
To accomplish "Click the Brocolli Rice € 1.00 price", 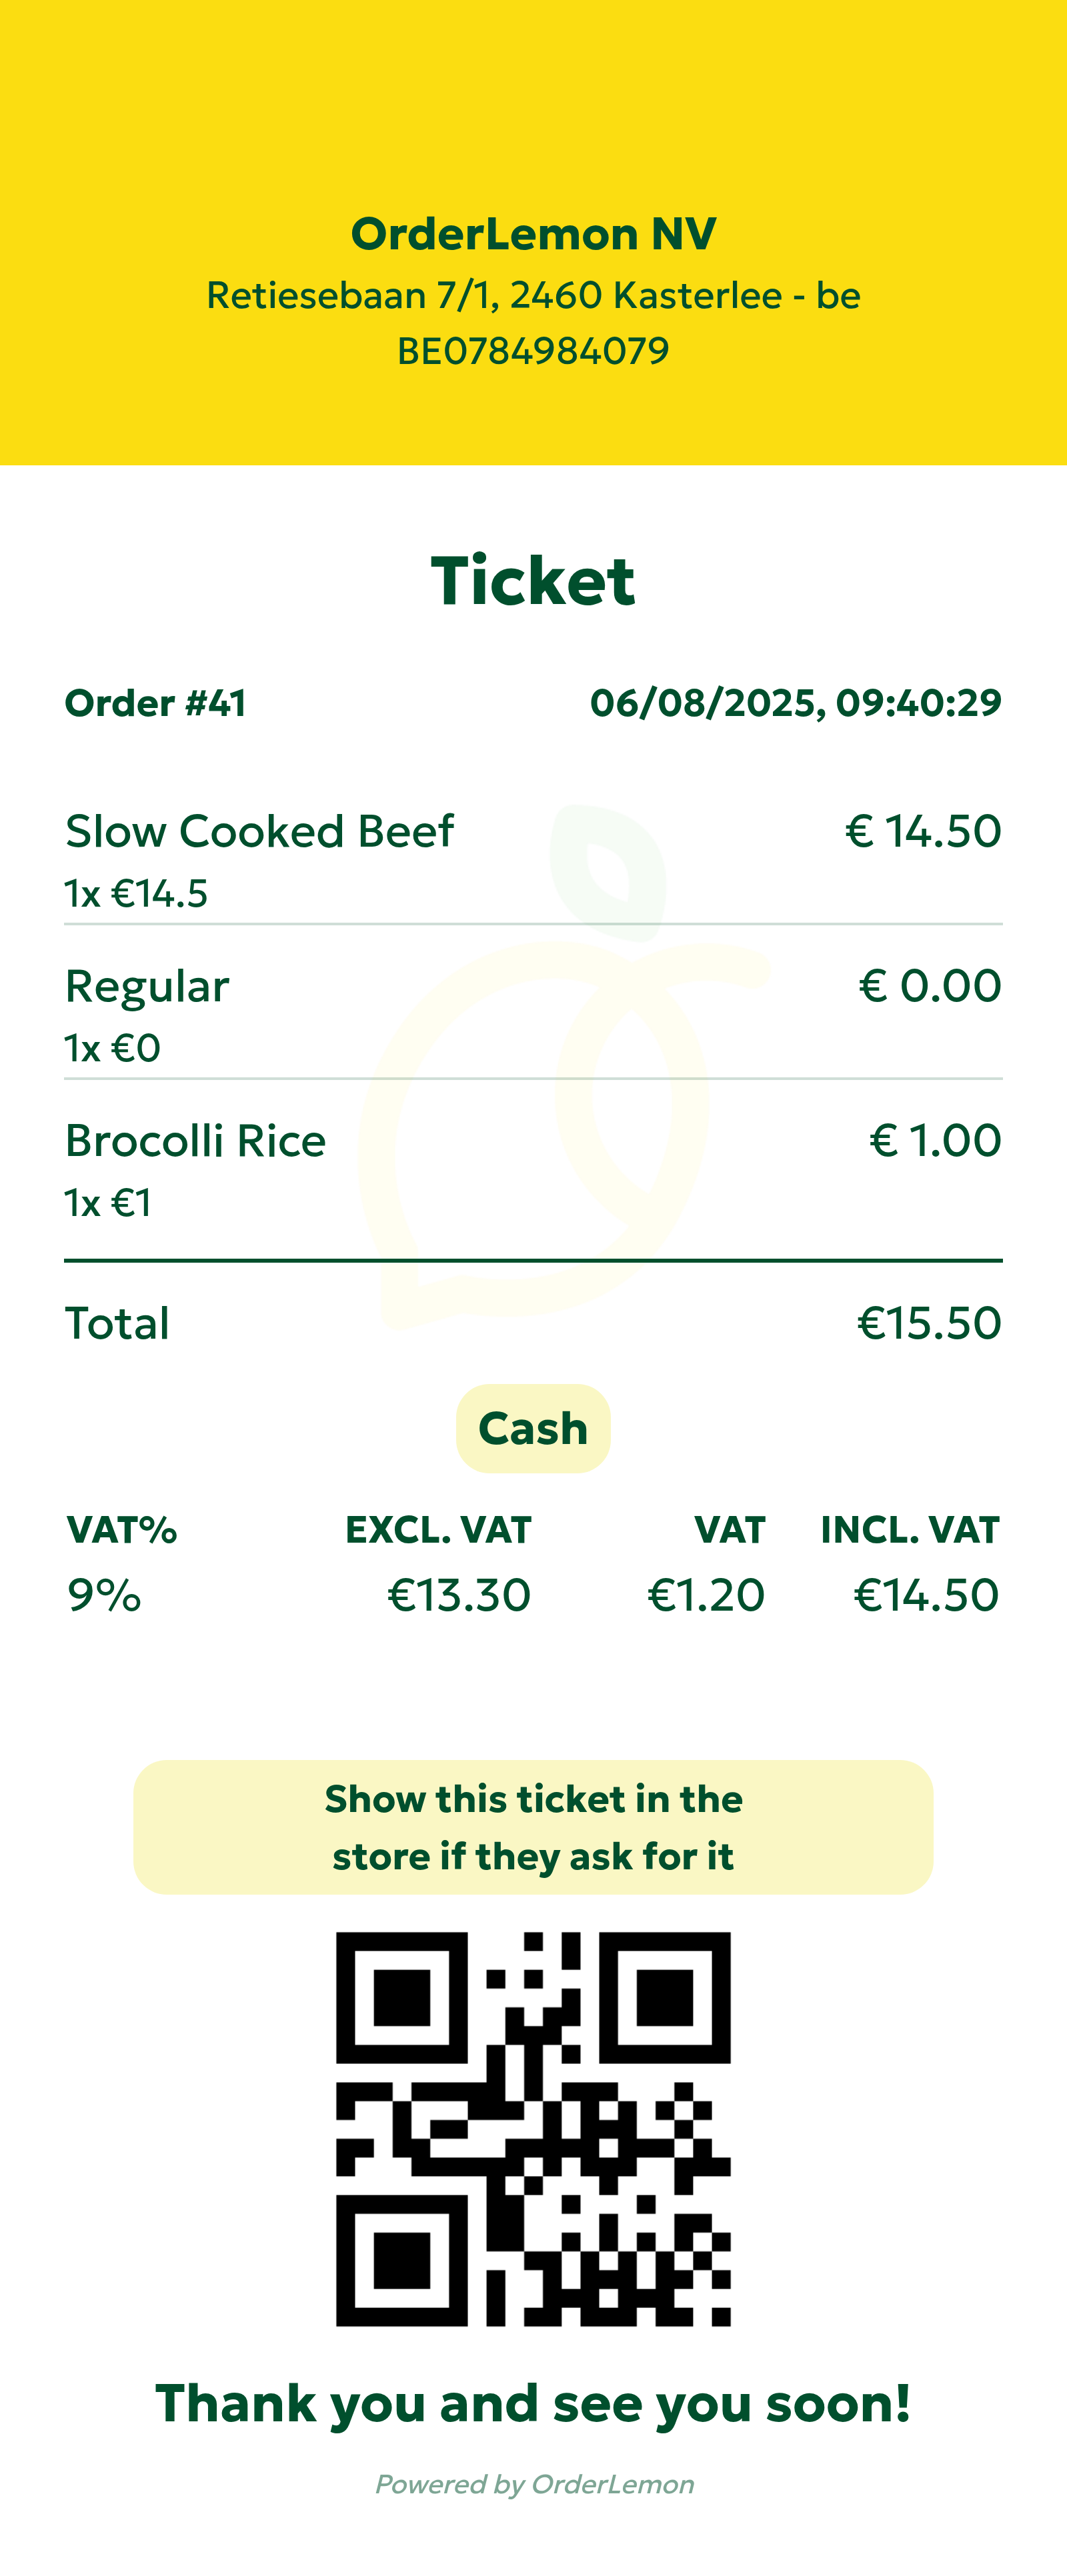I will pyautogui.click(x=934, y=1141).
